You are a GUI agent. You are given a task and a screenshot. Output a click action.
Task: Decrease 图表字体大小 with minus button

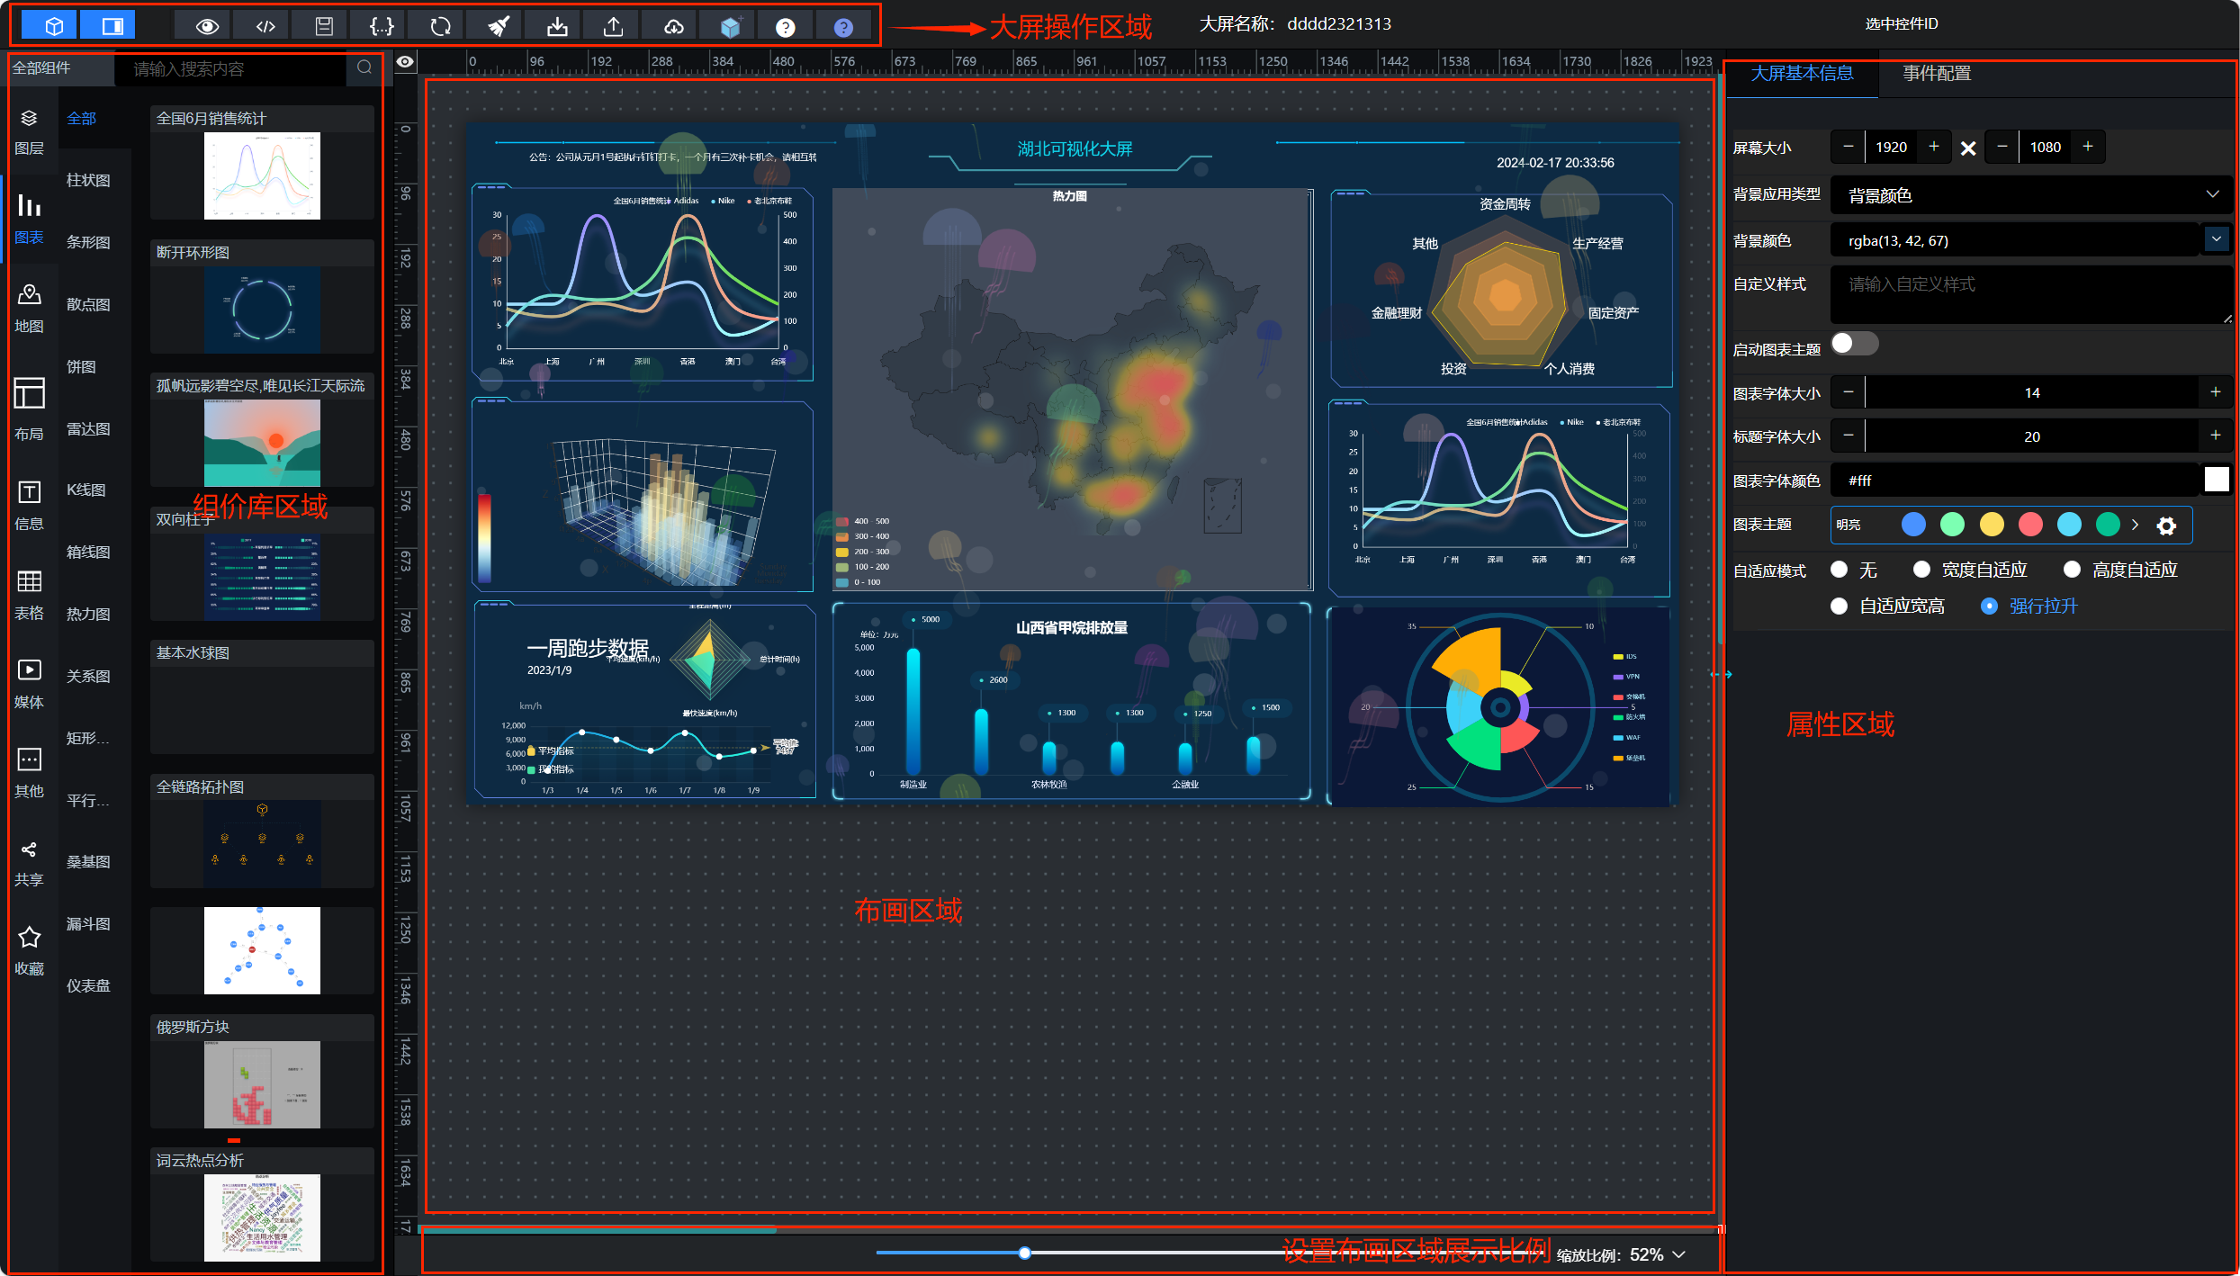(x=1849, y=392)
